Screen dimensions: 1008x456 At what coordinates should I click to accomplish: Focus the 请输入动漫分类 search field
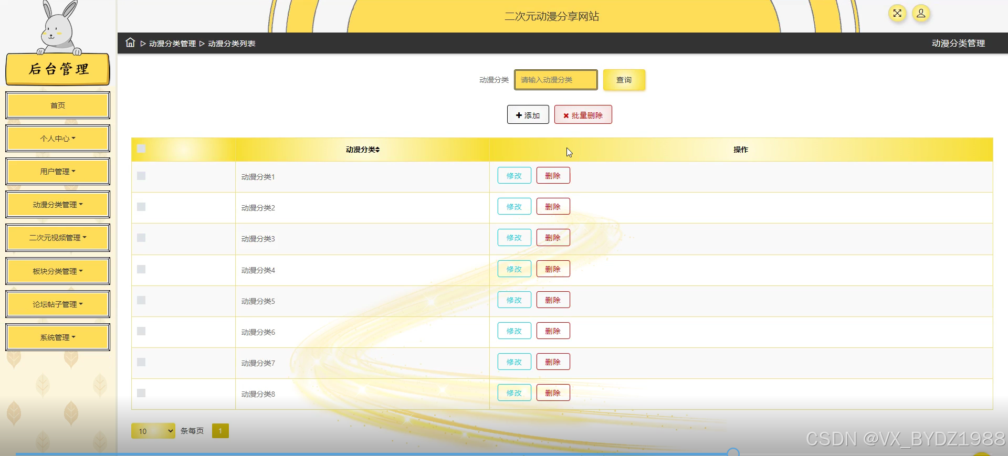555,80
